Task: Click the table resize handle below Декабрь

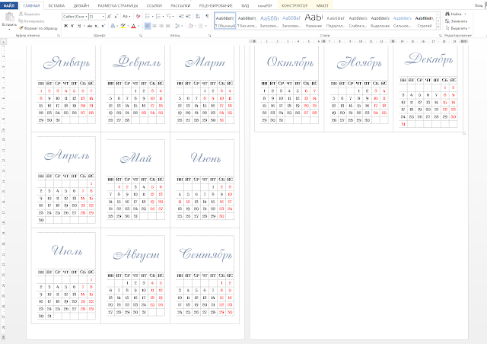Action: [464, 133]
